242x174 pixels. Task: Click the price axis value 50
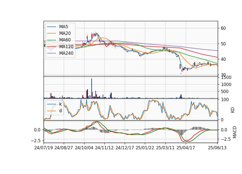(x=223, y=44)
